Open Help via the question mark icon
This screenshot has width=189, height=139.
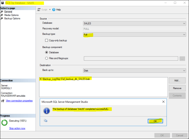coord(54,10)
